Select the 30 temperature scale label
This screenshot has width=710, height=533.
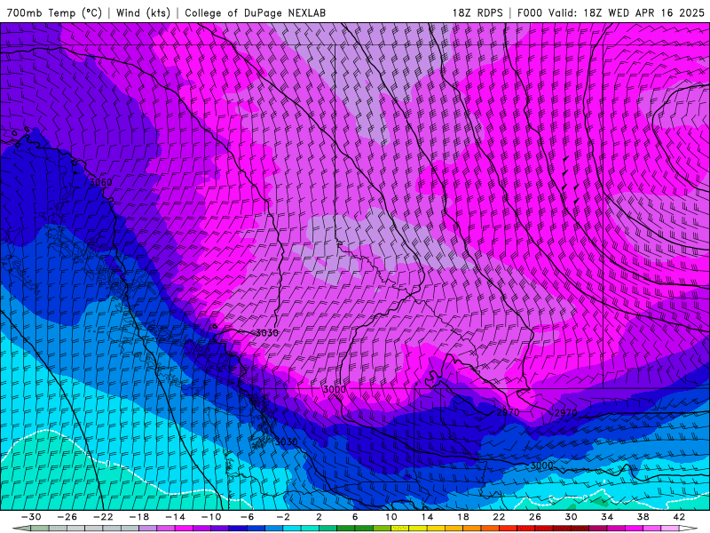pos(571,517)
